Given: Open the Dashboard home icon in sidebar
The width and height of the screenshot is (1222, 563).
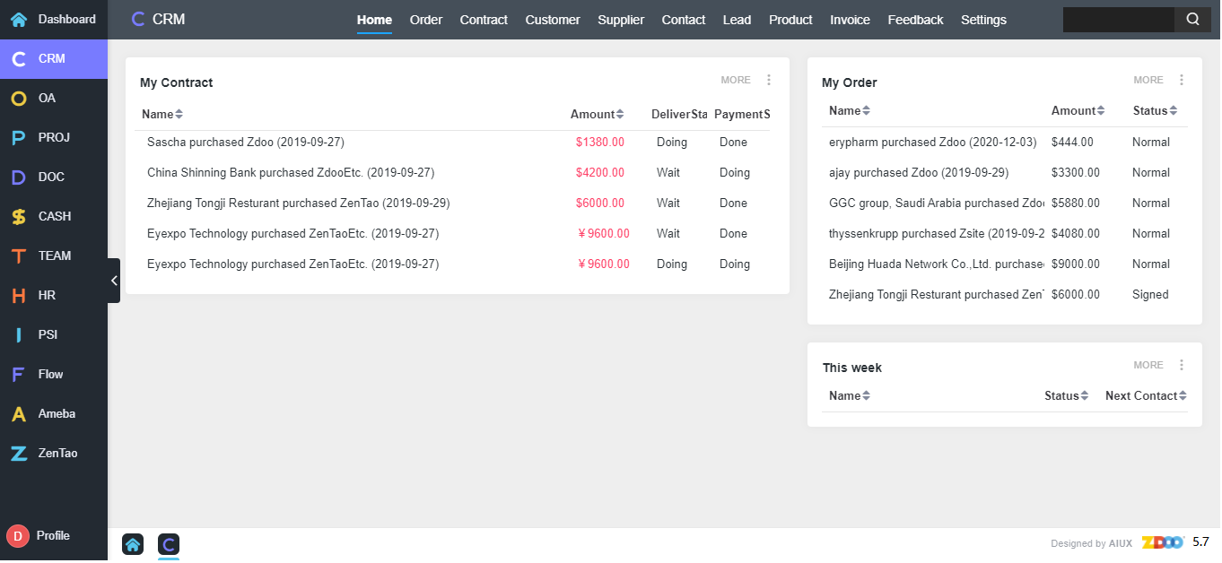Looking at the screenshot, I should tap(18, 19).
